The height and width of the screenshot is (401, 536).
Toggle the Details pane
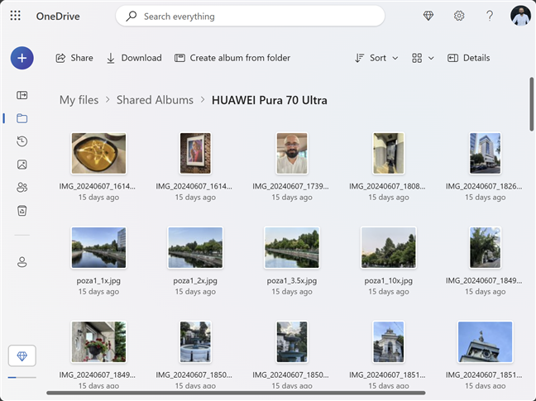point(468,58)
